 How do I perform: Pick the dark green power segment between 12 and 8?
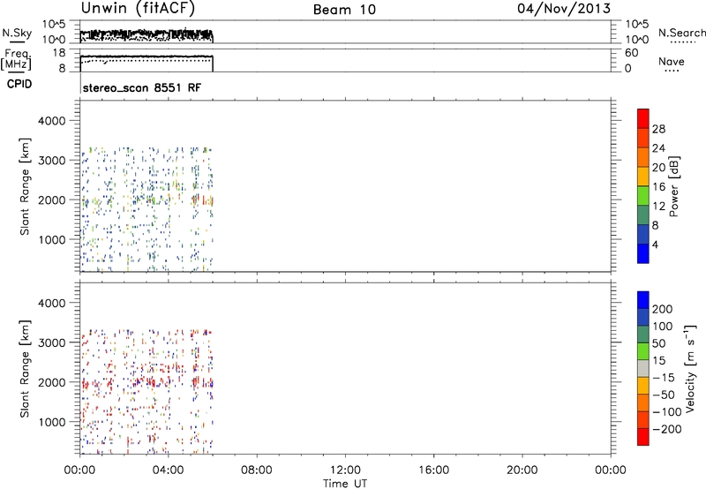click(x=643, y=214)
